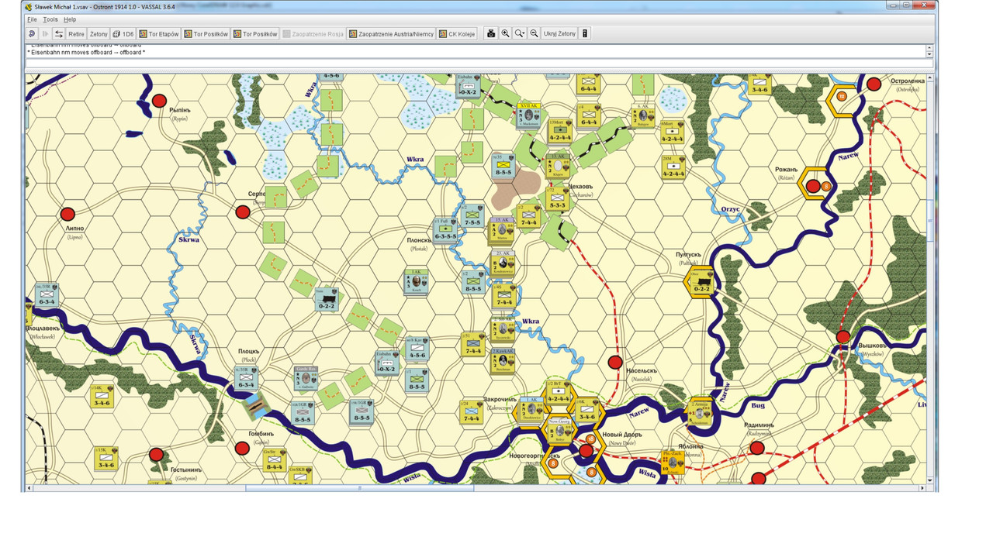Click the red dot at Rypin
Image resolution: width=993 pixels, height=547 pixels.
coord(159,101)
